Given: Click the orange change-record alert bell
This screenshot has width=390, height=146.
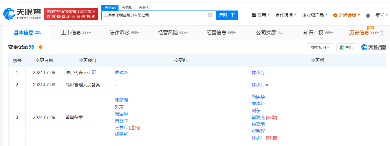Looking at the screenshot, I should tap(40, 47).
